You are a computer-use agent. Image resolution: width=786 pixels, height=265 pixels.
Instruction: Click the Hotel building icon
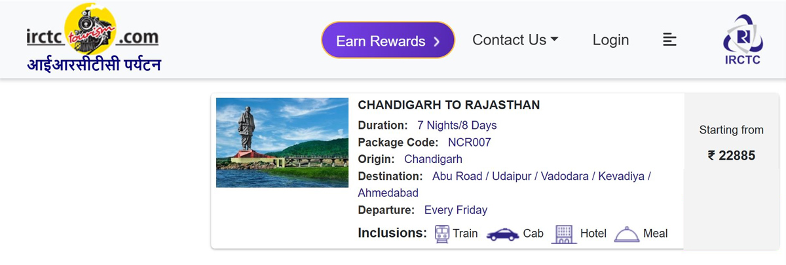pos(564,234)
